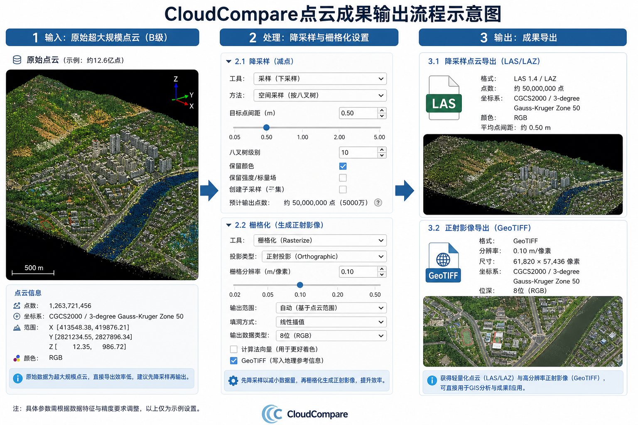The width and height of the screenshot is (638, 425).
Task: Click the gear icon in the 先降采样 tip
Action: coord(233,380)
